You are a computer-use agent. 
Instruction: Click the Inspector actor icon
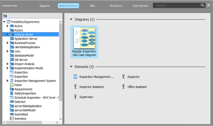point(123,76)
